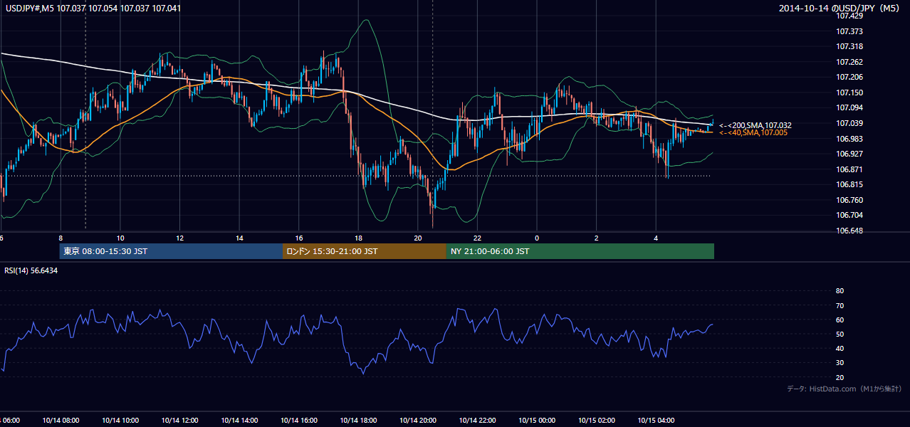Click the 10/14 18:00 time axis label
The image size is (910, 427).
pyautogui.click(x=358, y=420)
